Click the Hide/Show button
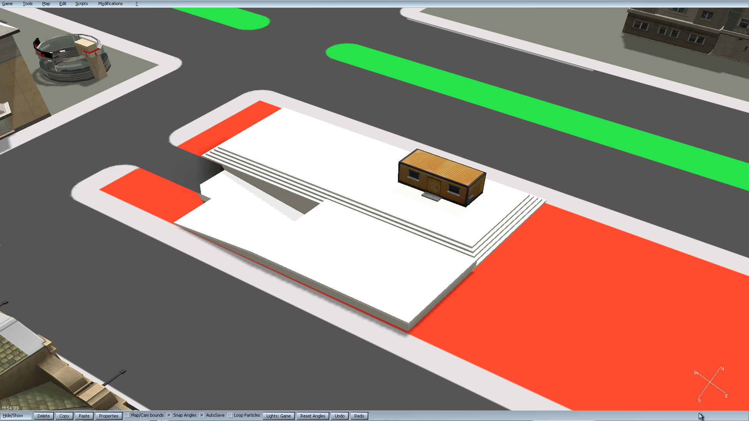The height and width of the screenshot is (421, 749). click(x=13, y=416)
